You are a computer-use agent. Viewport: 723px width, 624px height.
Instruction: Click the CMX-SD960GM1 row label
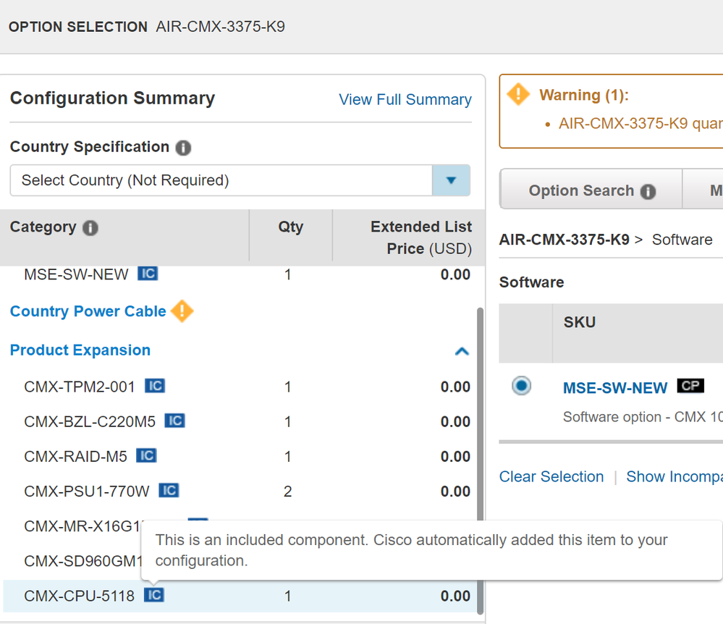pos(83,561)
